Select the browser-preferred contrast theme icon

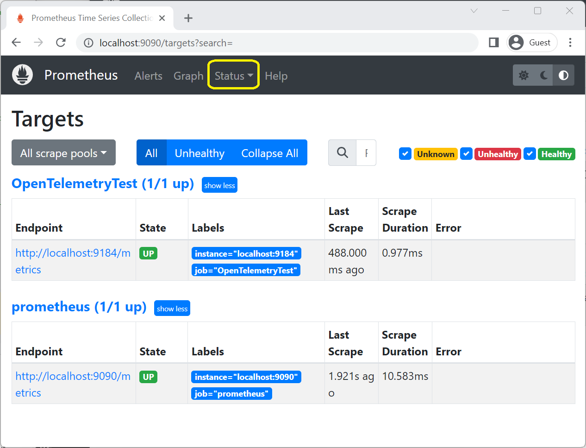(564, 75)
